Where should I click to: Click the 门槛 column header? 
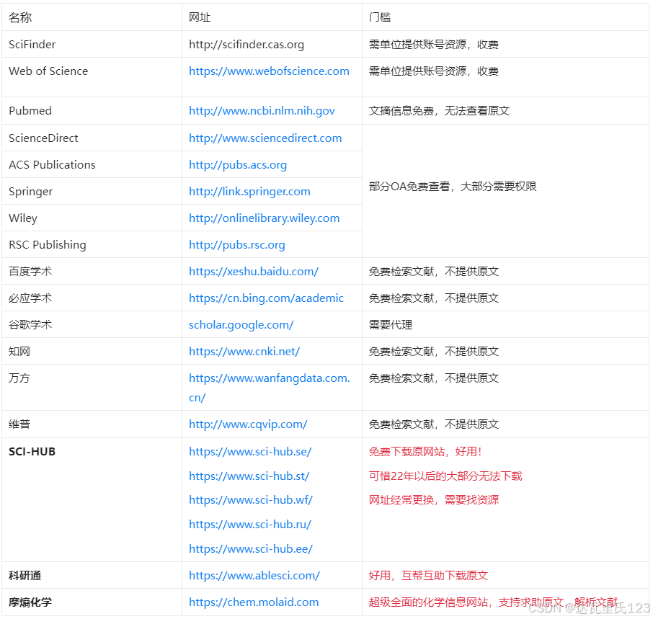[505, 17]
